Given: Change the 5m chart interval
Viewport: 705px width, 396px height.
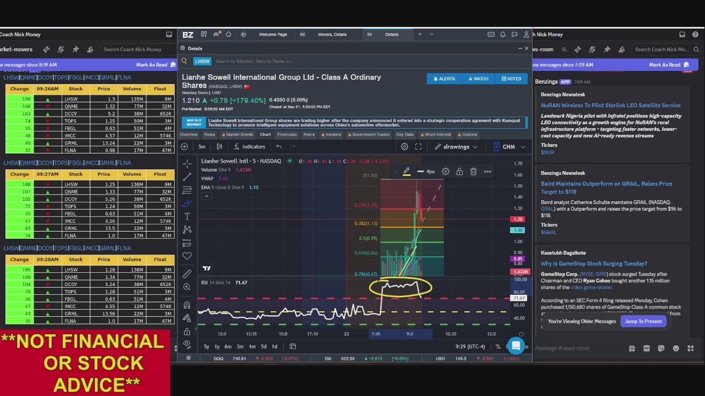Looking at the screenshot, I should (x=202, y=147).
